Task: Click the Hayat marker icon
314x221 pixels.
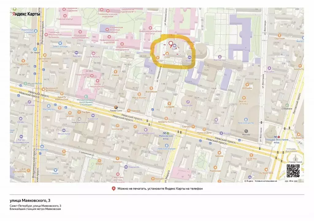Action: (55, 170)
